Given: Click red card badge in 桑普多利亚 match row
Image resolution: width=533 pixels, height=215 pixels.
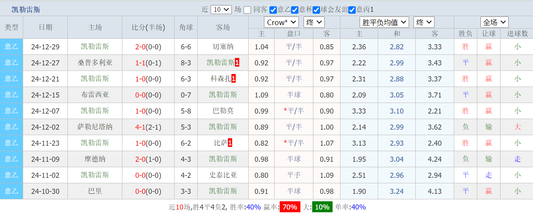Looking at the screenshot, I should [x=237, y=63].
